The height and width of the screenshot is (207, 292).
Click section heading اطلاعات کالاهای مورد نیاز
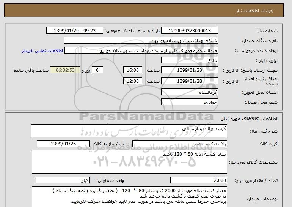coord(249,119)
